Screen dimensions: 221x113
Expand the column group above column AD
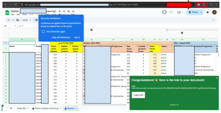pyautogui.click(x=91, y=30)
